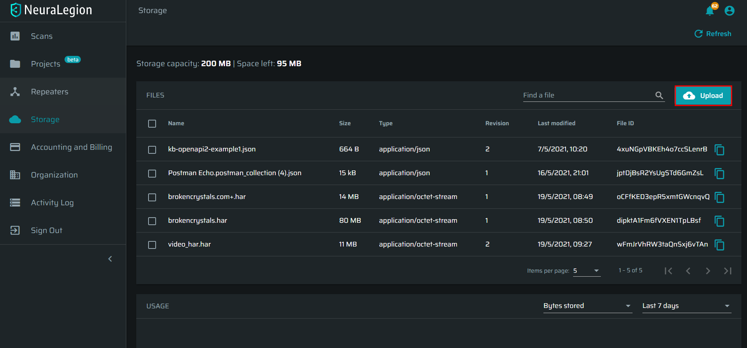Image resolution: width=747 pixels, height=348 pixels.
Task: Check the brokencrystals.har checkbox
Action: [152, 221]
